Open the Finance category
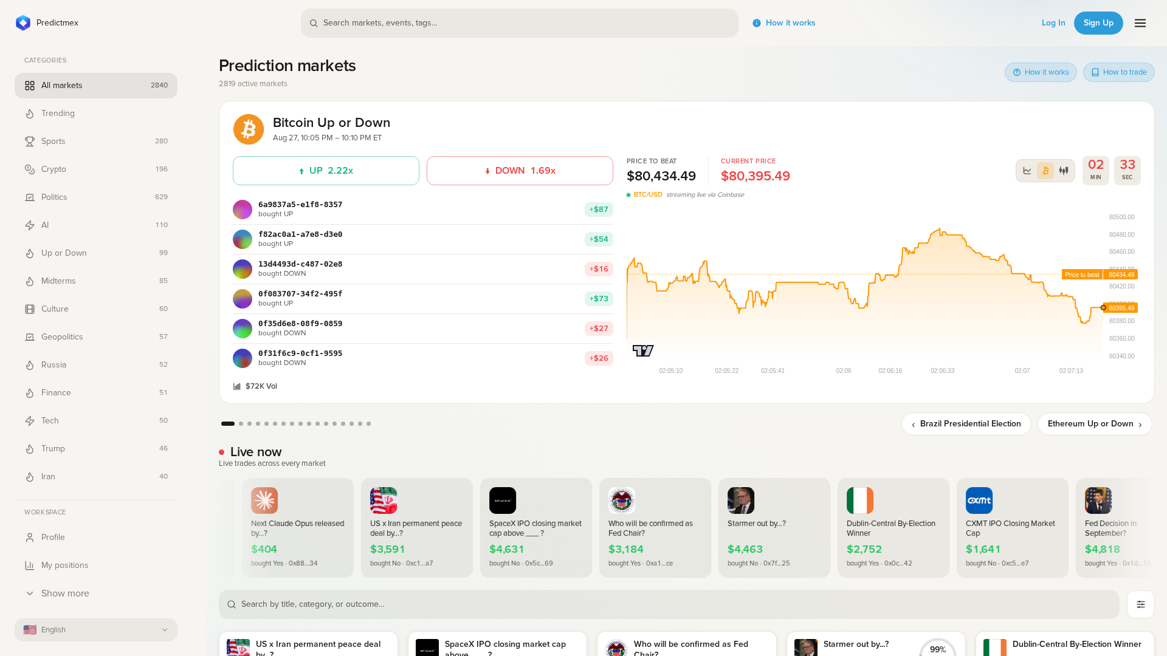This screenshot has width=1167, height=656. pyautogui.click(x=96, y=393)
